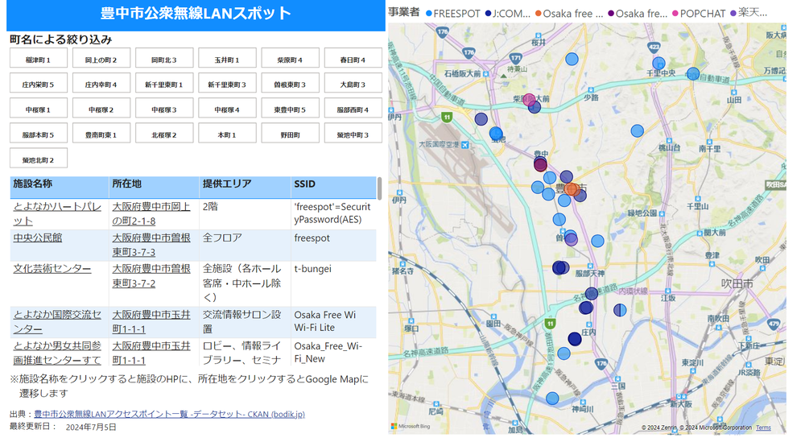Select the 中桜塚 3 filter
This screenshot has width=805, height=438.
164,109
